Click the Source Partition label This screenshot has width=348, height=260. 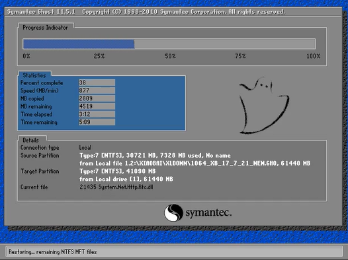pyautogui.click(x=40, y=156)
